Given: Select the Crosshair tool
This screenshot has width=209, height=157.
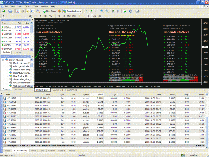Looking at the screenshot, I should click(9, 16).
